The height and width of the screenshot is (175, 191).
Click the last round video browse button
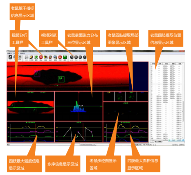(85, 58)
